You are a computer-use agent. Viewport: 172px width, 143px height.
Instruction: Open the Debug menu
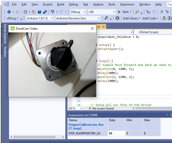point(73,4)
